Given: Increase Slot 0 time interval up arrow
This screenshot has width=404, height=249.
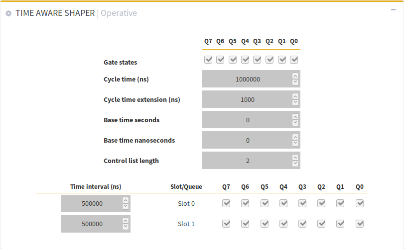Looking at the screenshot, I should [x=126, y=200].
